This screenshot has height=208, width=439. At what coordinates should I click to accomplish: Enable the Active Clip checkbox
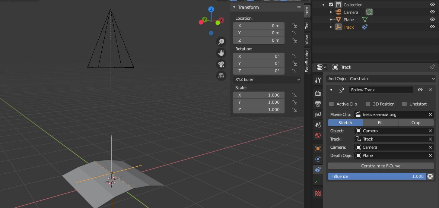(331, 104)
